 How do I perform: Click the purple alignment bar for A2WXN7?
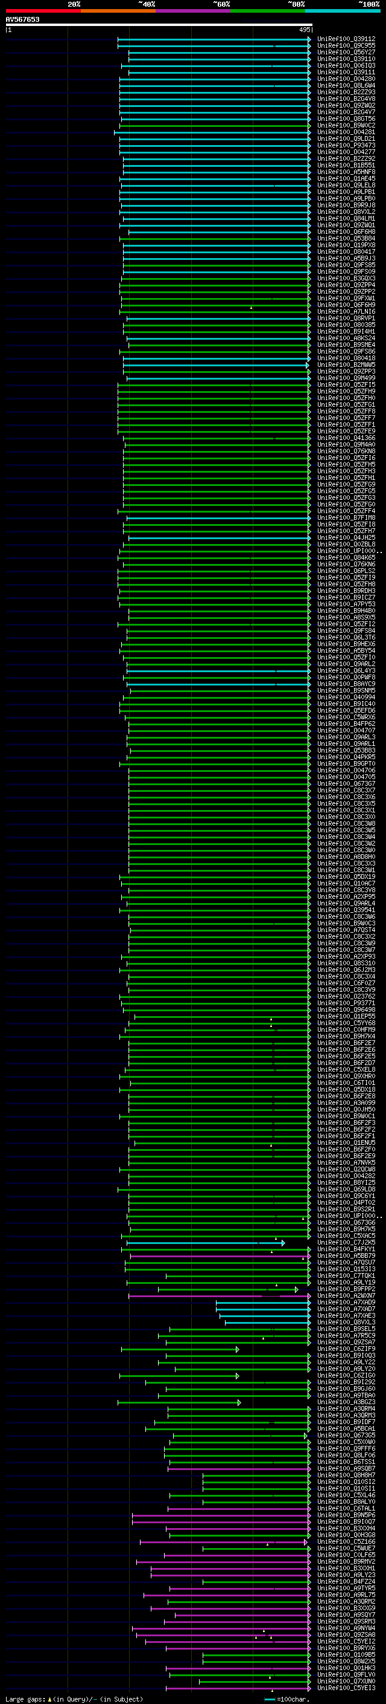pos(219,1296)
